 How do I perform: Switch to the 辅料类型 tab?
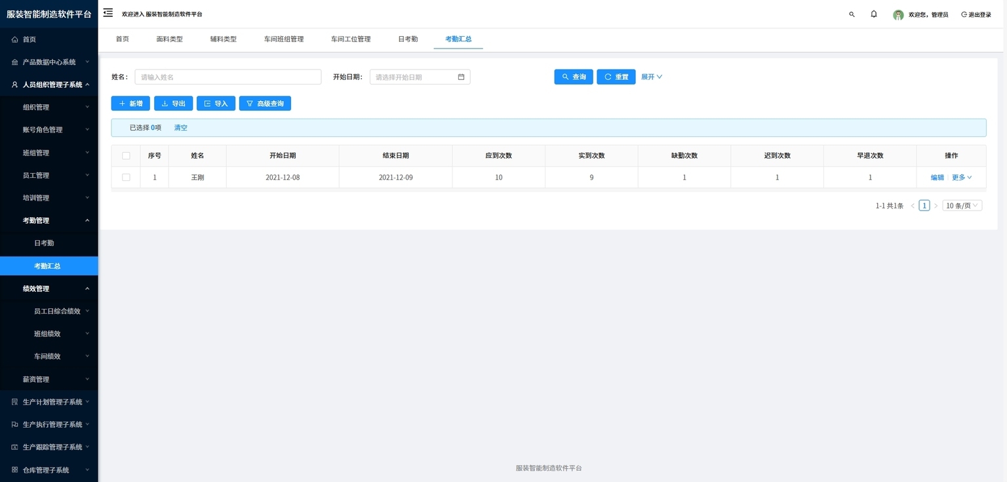(x=224, y=39)
